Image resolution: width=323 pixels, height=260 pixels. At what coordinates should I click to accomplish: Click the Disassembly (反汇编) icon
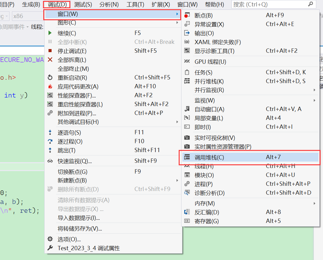[187, 212]
